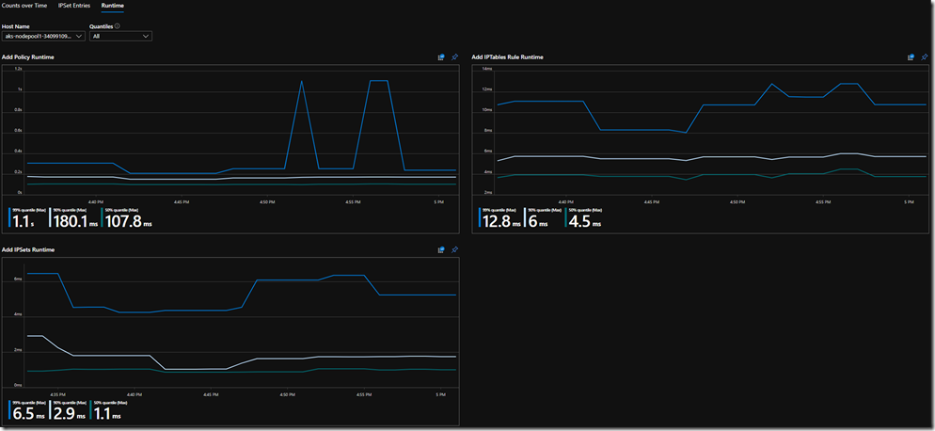Open logs view for Add IPTables Rule Runtime
The image size is (935, 431).
911,57
